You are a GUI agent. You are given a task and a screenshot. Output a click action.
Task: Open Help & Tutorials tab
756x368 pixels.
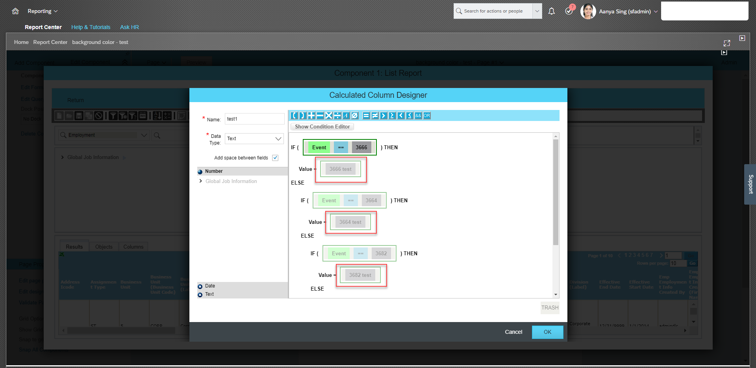click(91, 27)
